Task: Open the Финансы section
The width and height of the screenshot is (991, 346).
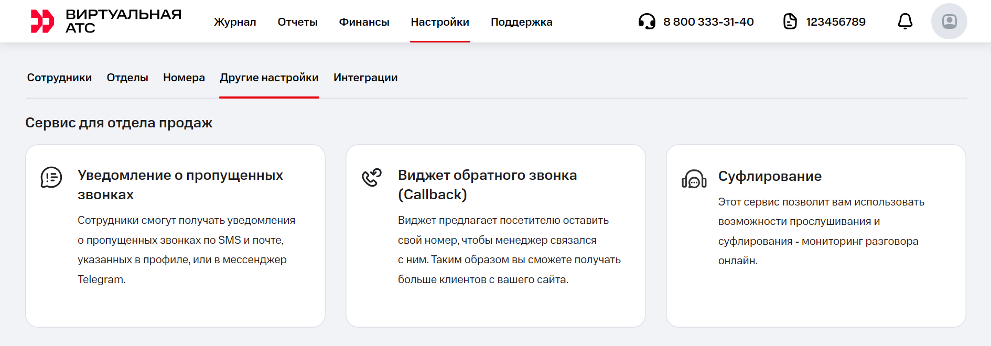Action: tap(364, 22)
